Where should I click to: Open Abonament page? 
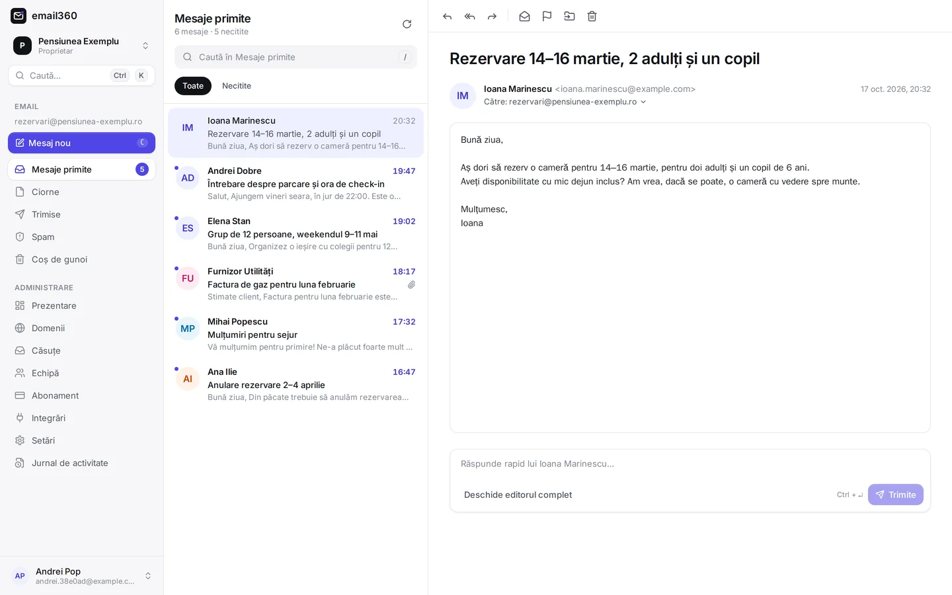[81, 395]
